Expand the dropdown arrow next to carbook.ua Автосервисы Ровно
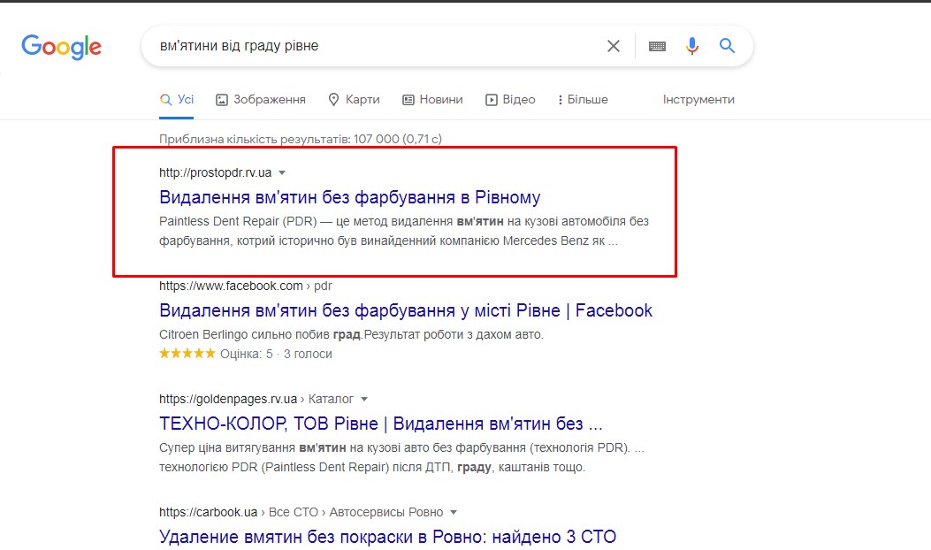The width and height of the screenshot is (931, 550). pyautogui.click(x=454, y=512)
